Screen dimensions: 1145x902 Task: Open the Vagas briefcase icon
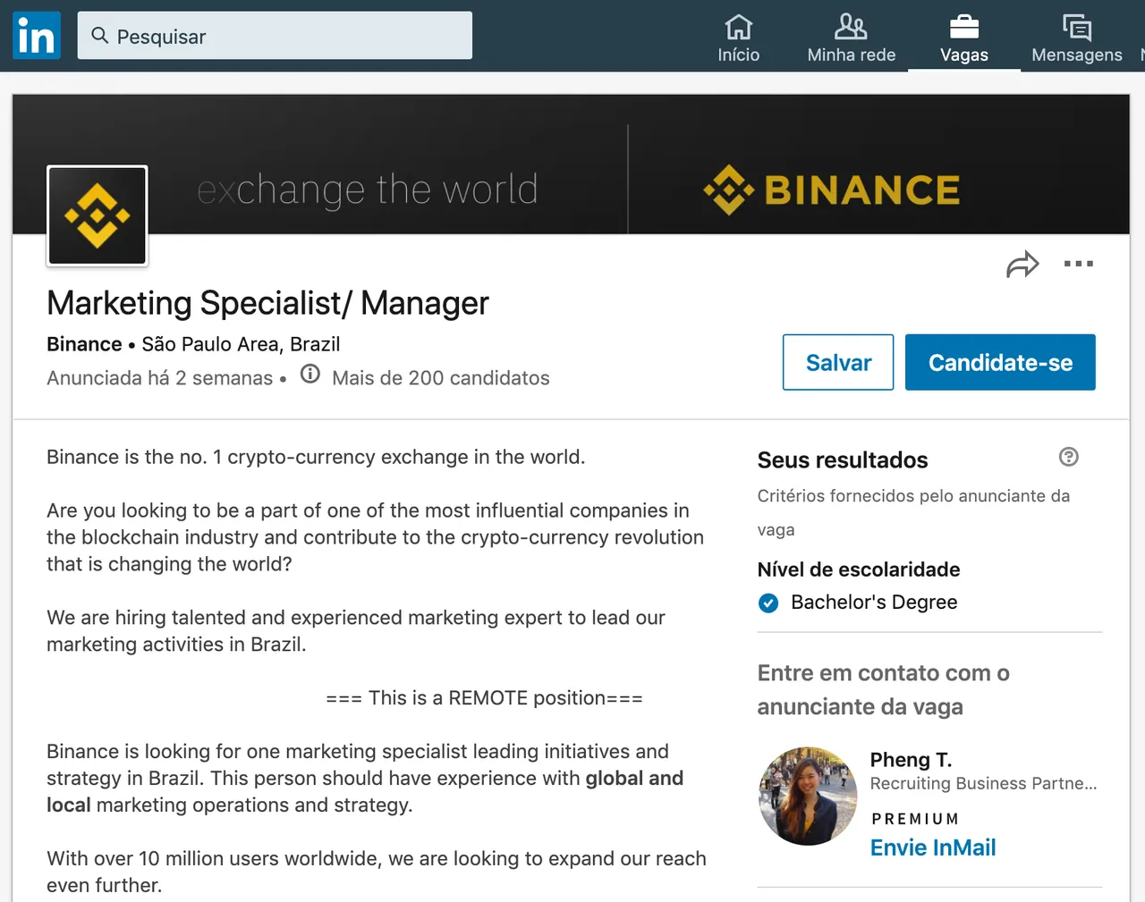click(963, 29)
